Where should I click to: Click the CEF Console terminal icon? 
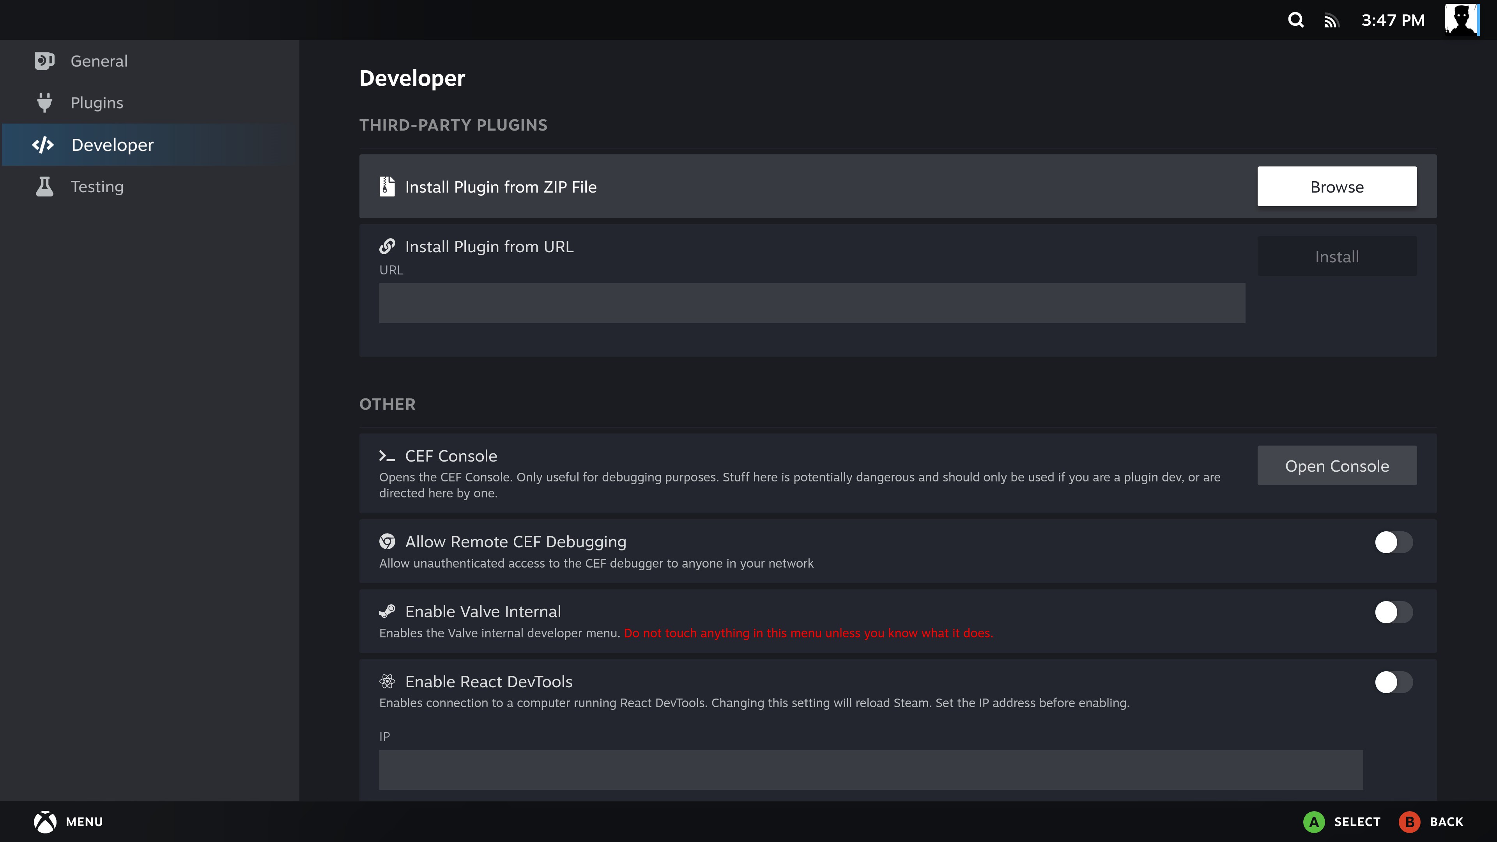[387, 456]
